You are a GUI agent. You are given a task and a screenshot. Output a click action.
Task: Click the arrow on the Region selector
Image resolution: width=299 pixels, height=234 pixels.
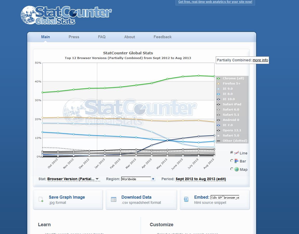[x=153, y=179]
